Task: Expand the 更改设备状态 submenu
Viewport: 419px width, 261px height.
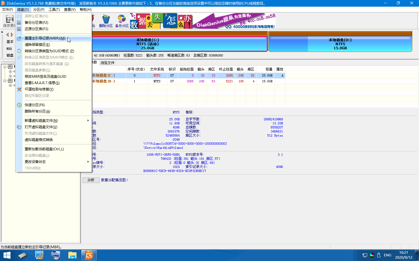Action: point(35,162)
